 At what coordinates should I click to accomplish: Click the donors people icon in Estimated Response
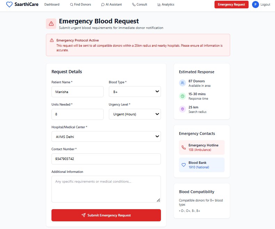[x=183, y=83]
